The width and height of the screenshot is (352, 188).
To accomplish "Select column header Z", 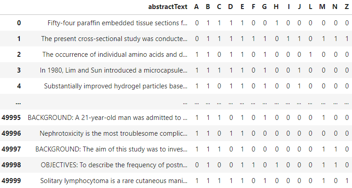I will coord(347,7).
